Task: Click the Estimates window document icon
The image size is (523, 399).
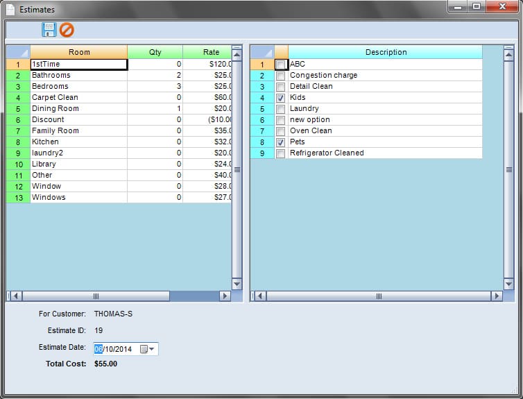Action: point(10,10)
